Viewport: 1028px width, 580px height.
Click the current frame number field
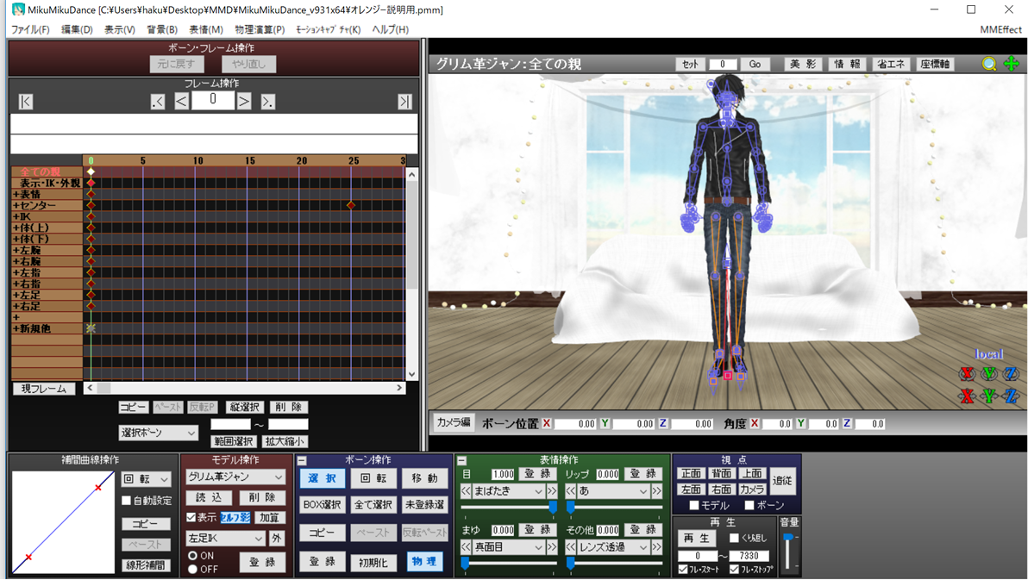point(212,100)
